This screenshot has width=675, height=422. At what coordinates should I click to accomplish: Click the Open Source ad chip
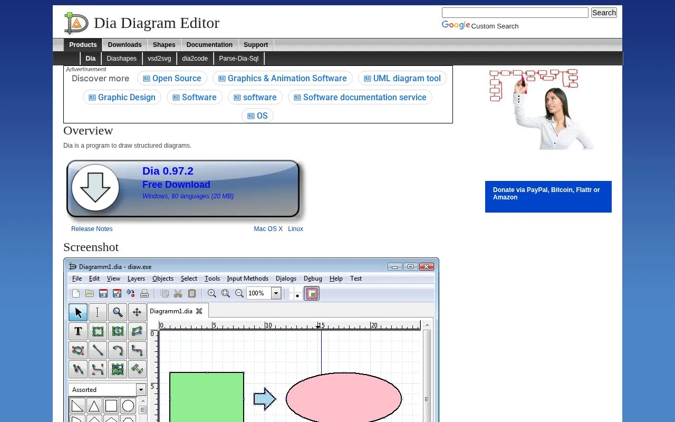tap(172, 78)
